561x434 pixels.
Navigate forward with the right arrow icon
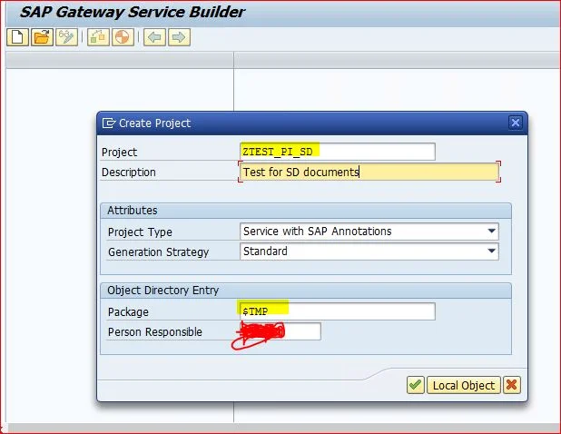click(x=179, y=37)
